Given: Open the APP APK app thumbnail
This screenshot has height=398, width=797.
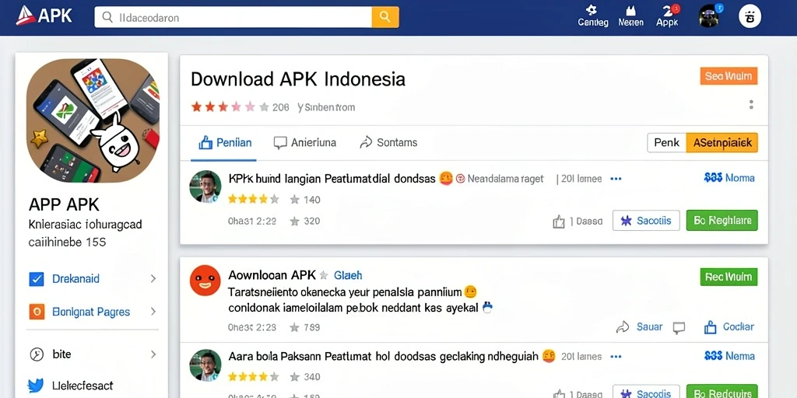Looking at the screenshot, I should point(93,120).
